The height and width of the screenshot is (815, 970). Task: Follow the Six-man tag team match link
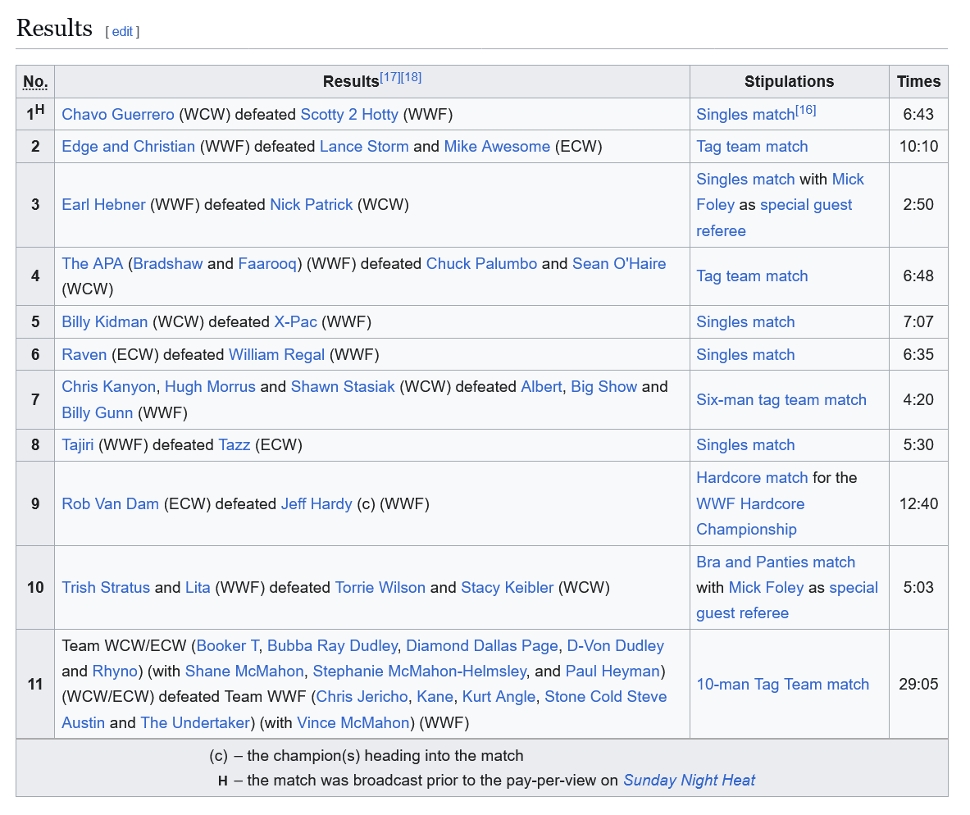point(781,400)
